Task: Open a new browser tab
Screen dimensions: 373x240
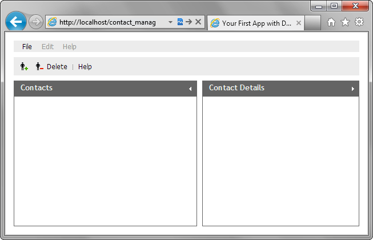Action: click(312, 23)
